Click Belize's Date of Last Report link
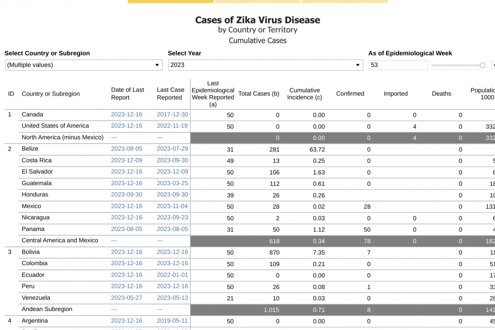Viewport: 495px width, 330px height. pyautogui.click(x=127, y=149)
